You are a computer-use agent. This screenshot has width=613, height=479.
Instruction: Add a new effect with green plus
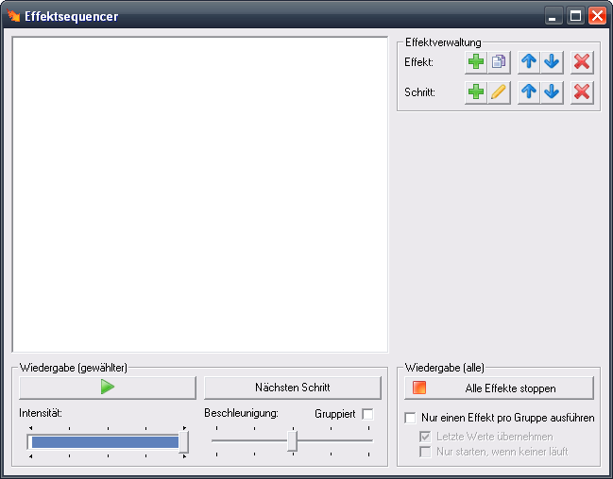coord(476,62)
